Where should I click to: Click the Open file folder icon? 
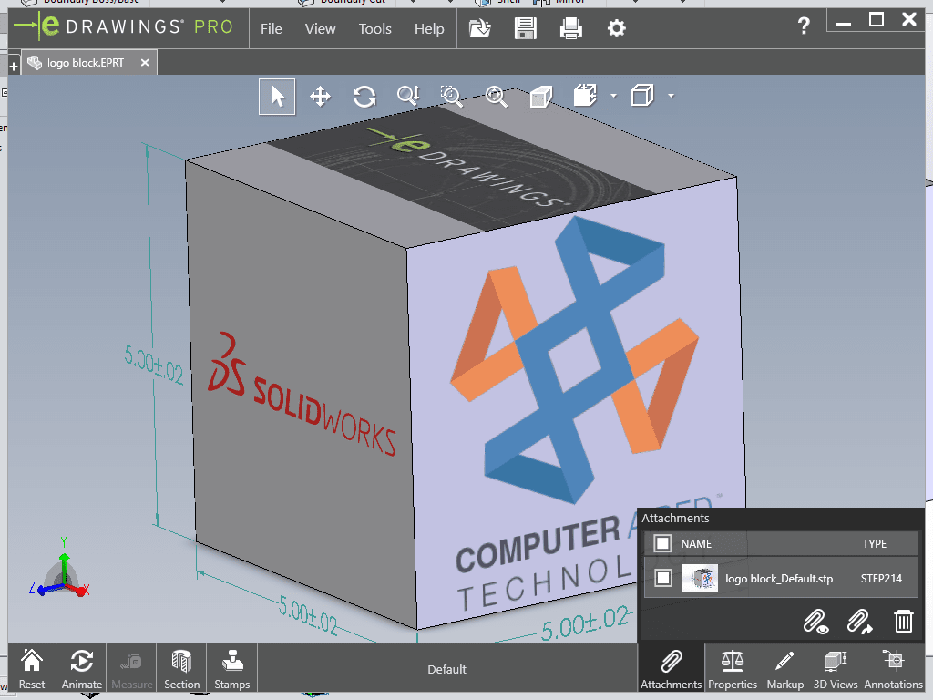point(479,28)
